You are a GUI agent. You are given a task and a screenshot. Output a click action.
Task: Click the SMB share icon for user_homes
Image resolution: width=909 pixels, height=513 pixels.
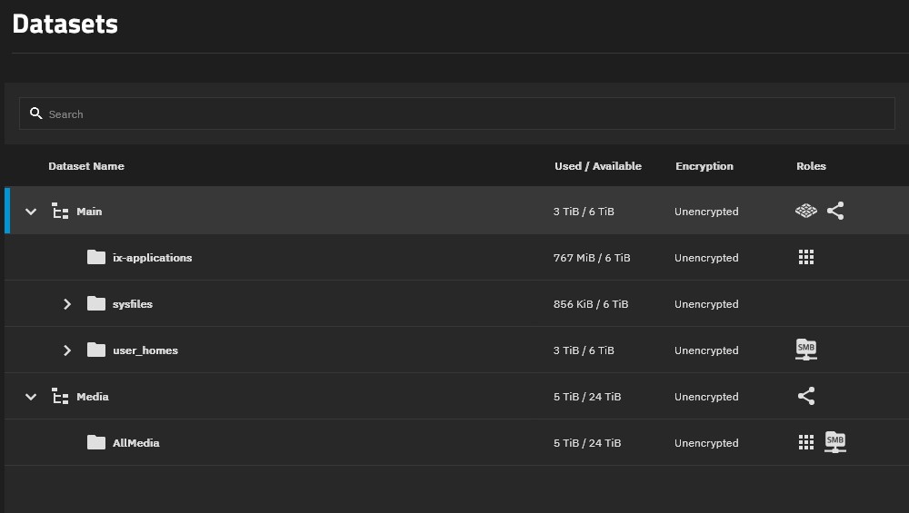click(x=805, y=350)
